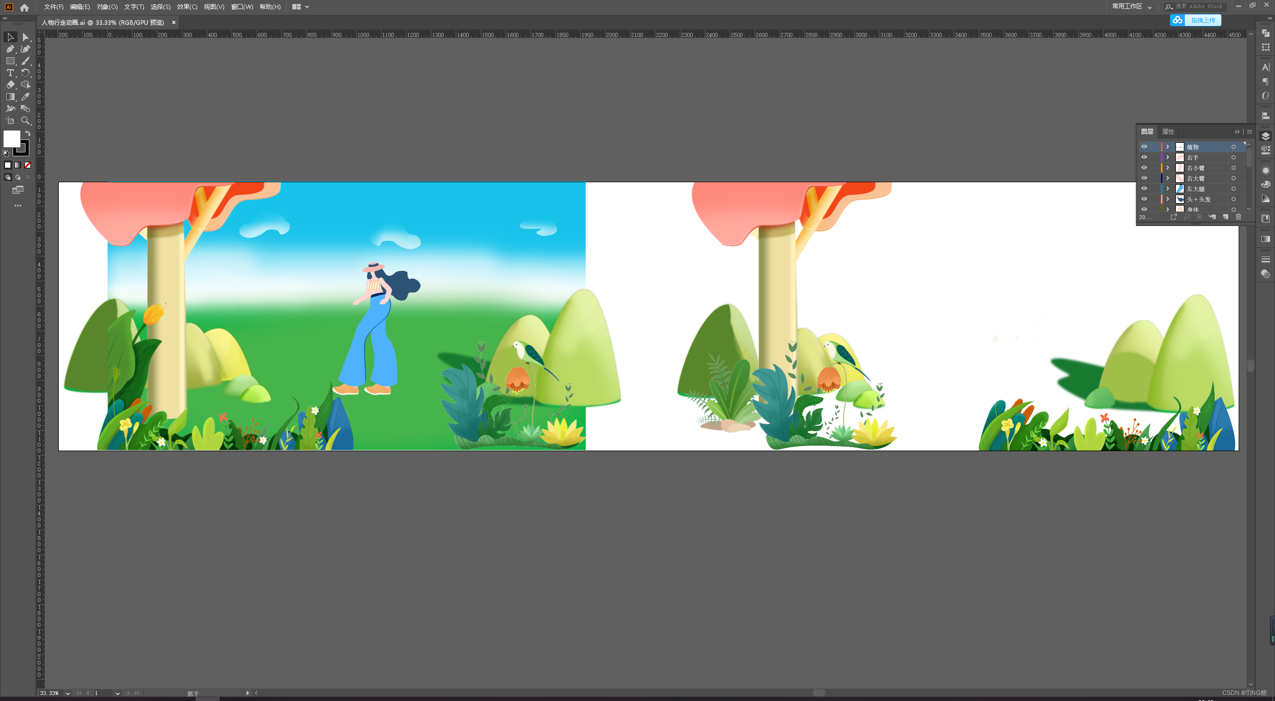Viewport: 1275px width, 701px height.
Task: Expand the 右小臂 layer contents
Action: point(1167,168)
